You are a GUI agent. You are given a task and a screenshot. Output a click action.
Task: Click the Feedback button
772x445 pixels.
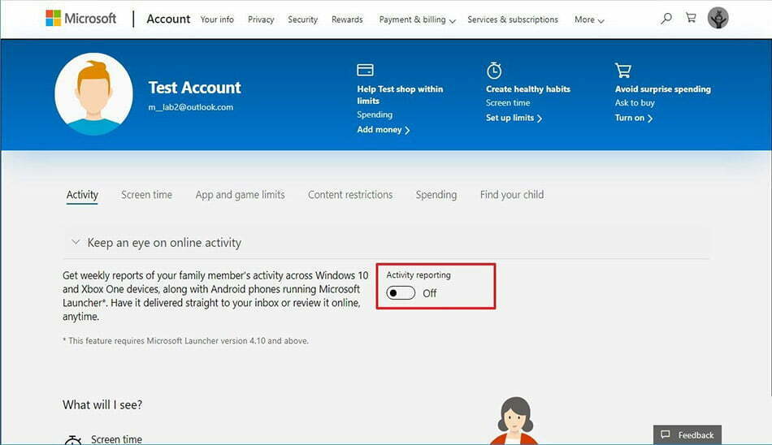687,434
